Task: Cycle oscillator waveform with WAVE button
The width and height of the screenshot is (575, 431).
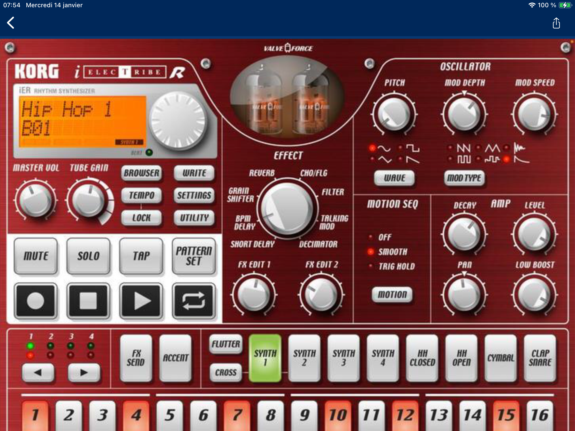Action: coord(394,178)
